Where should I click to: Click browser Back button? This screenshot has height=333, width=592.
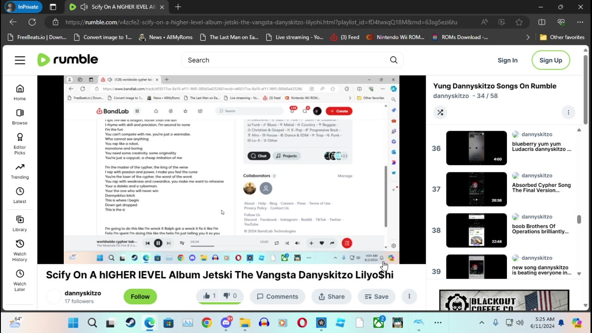pyautogui.click(x=13, y=22)
